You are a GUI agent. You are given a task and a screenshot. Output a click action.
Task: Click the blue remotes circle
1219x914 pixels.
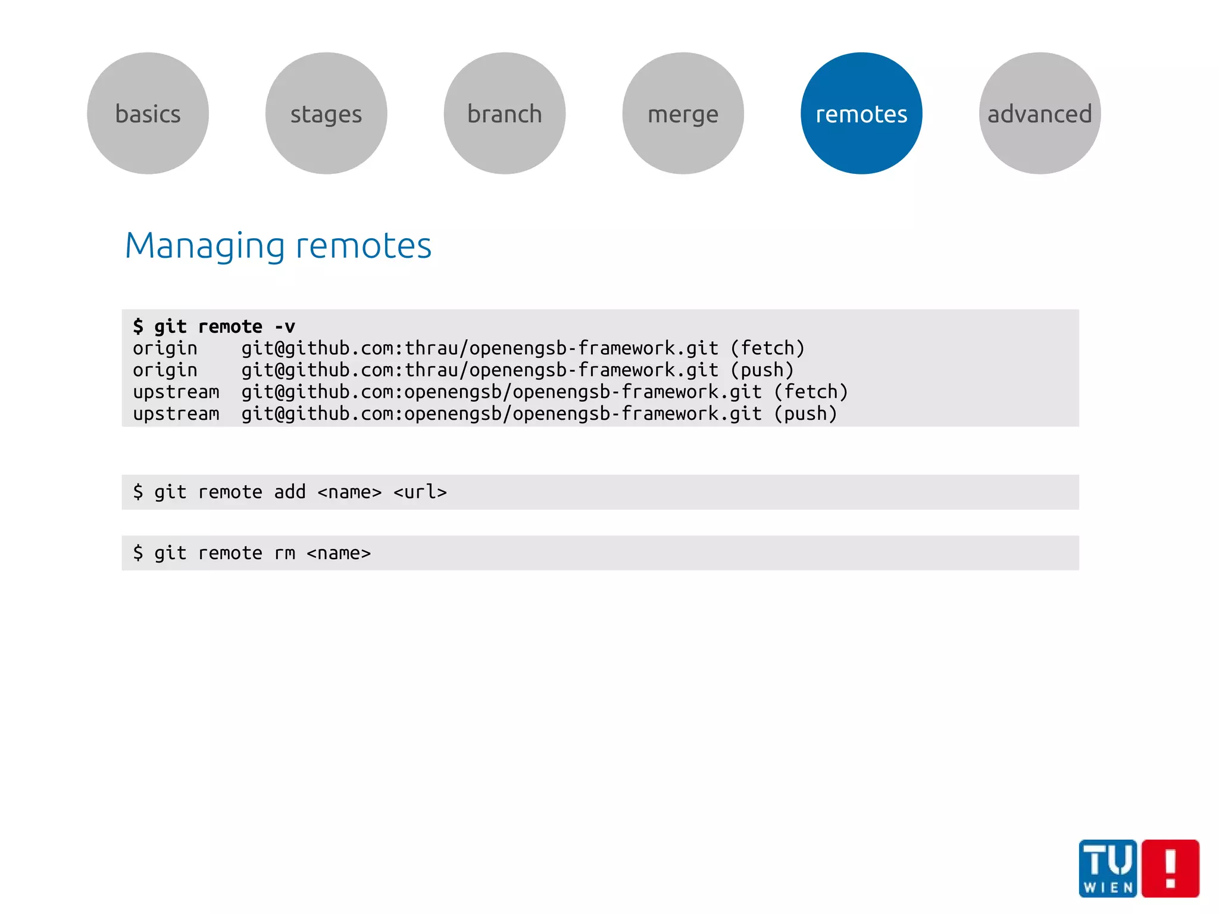(x=861, y=113)
